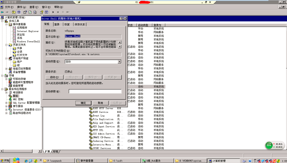Click the 确定 button
This screenshot has height=163, width=287.
coord(83,103)
